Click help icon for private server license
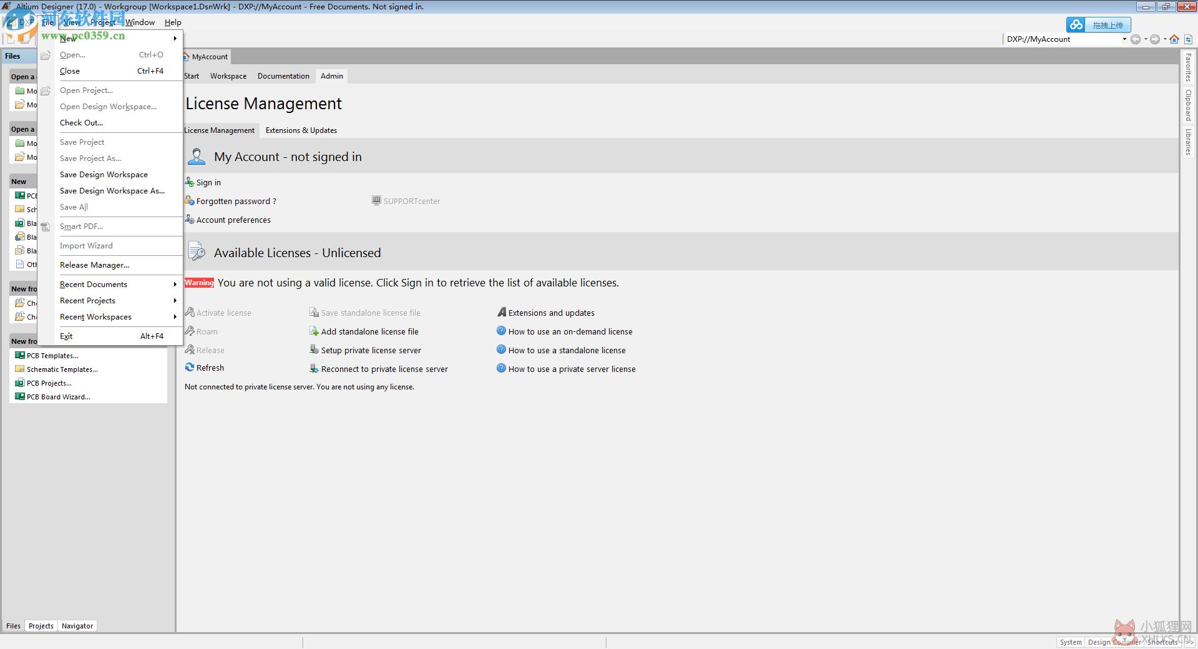 pyautogui.click(x=501, y=368)
